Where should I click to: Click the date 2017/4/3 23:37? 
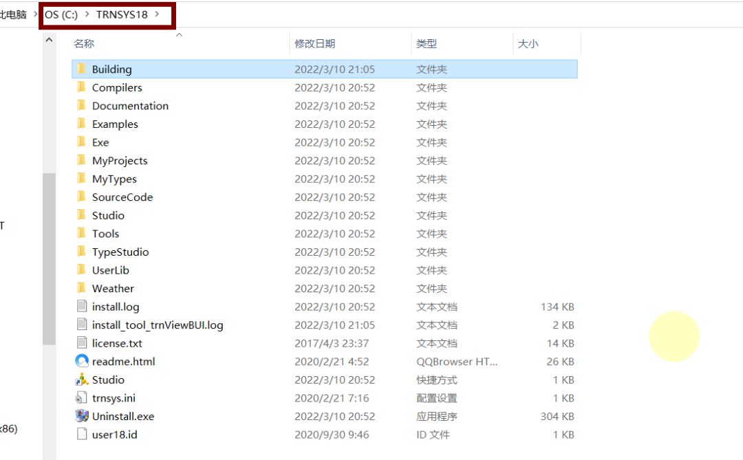[x=332, y=344]
